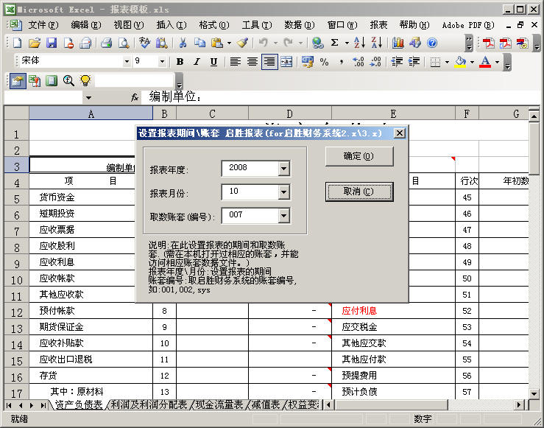
Task: Open the borders dropdown arrow
Action: click(447, 62)
